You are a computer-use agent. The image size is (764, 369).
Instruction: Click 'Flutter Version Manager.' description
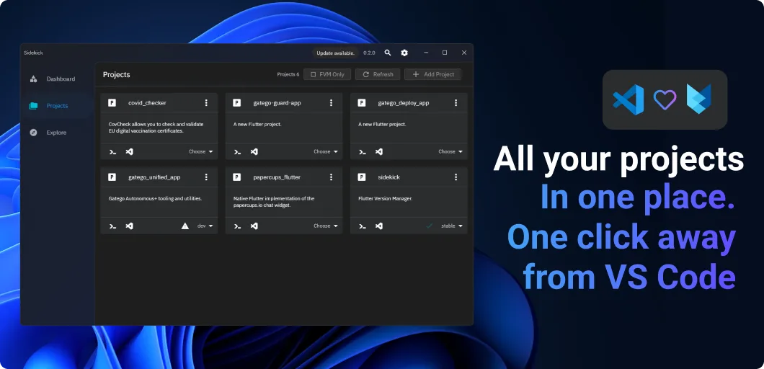click(385, 198)
